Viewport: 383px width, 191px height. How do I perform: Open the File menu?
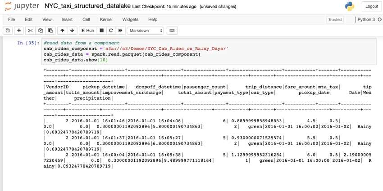tap(11, 19)
